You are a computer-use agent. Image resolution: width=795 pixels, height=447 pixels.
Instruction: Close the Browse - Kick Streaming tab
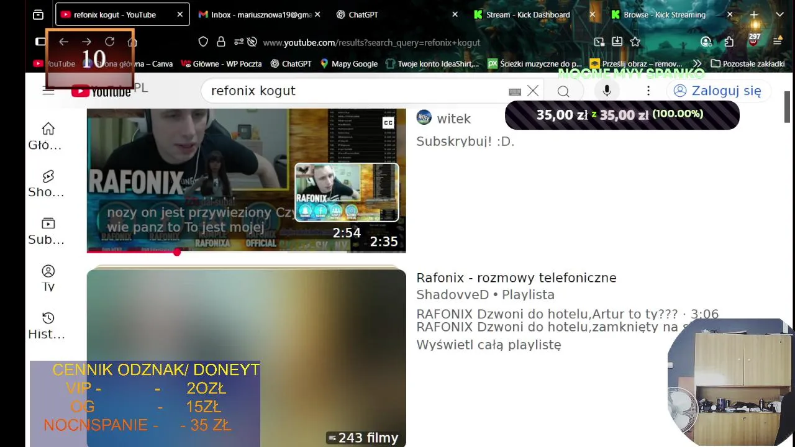pos(730,14)
